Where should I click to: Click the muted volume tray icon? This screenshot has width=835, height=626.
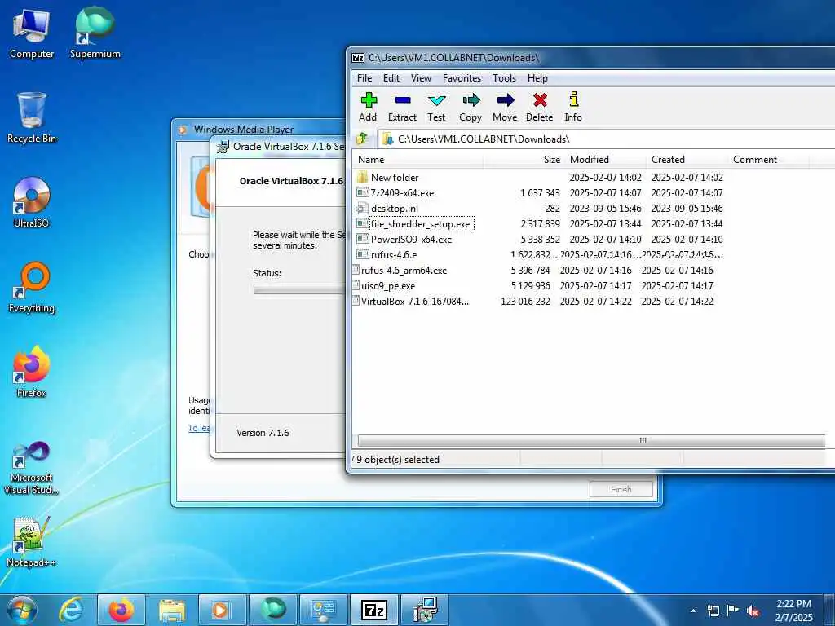pos(753,611)
